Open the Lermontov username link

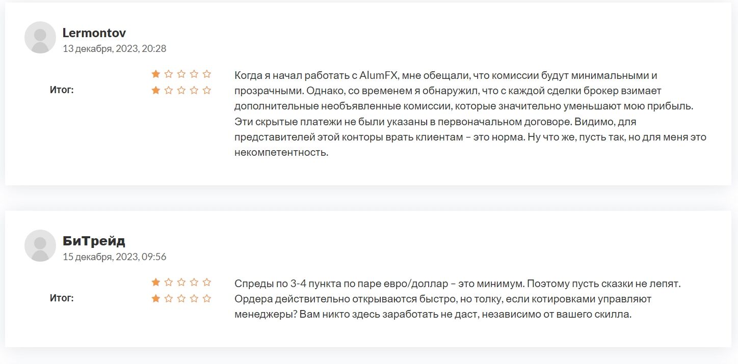(94, 33)
